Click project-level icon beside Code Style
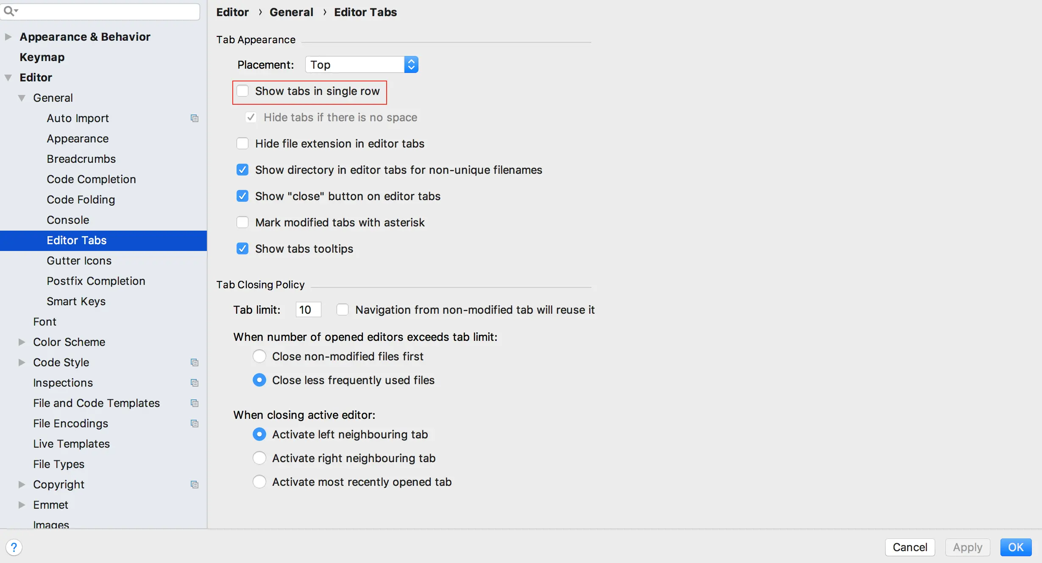Screen dimensions: 1042x563 coord(195,362)
